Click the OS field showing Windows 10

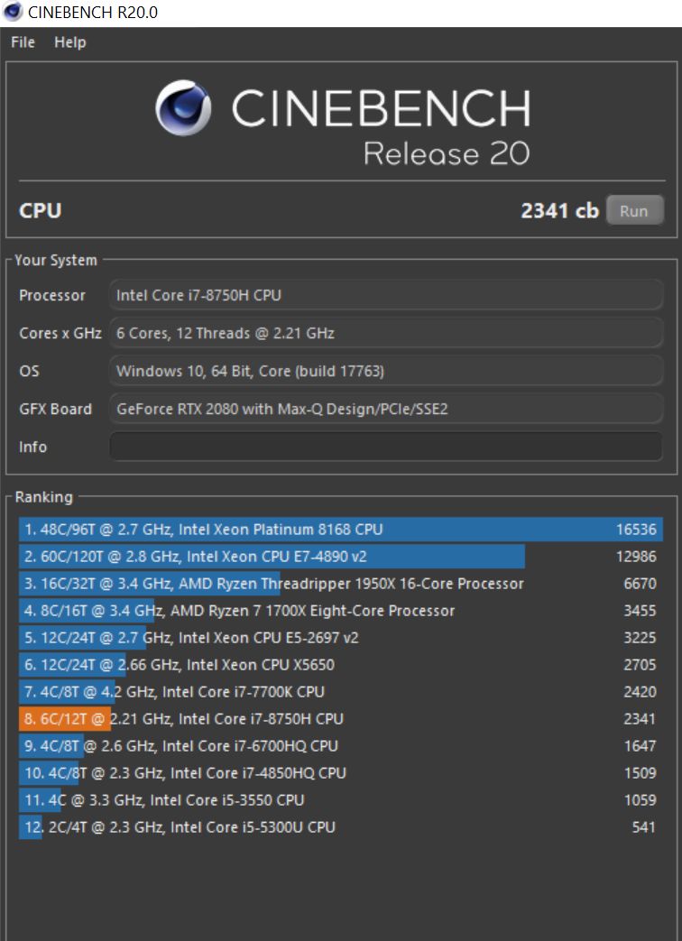pos(386,371)
